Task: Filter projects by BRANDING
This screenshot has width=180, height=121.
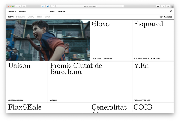Action: 21,17
